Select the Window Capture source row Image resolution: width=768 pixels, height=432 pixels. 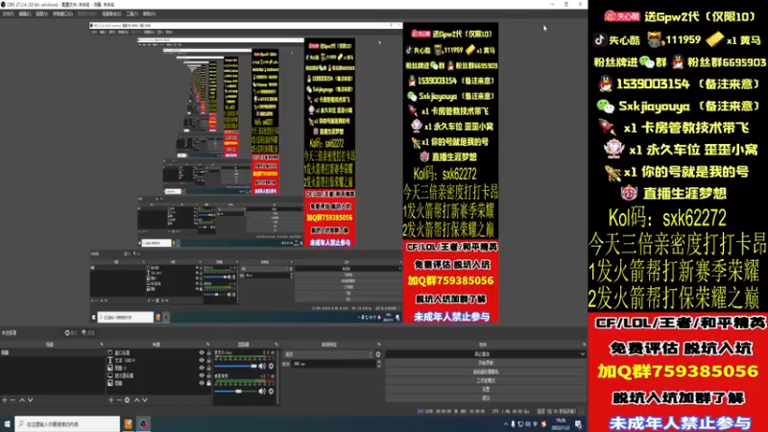[159, 352]
